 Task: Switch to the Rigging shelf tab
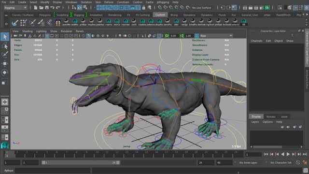pyautogui.click(x=79, y=15)
